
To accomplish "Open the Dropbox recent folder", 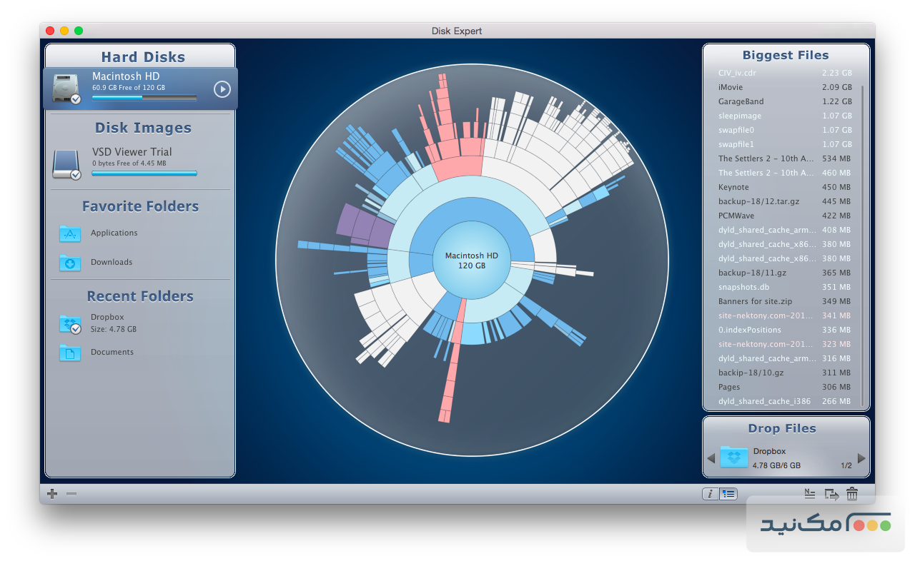I will click(x=107, y=321).
